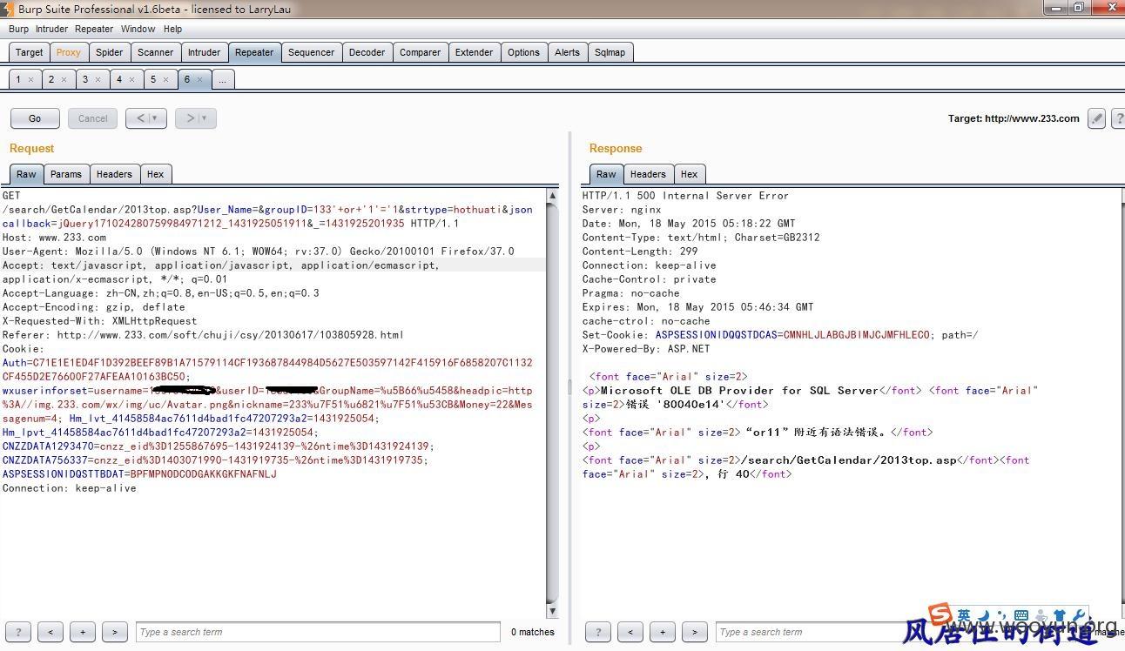
Task: Show the response Headers view
Action: pyautogui.click(x=648, y=174)
